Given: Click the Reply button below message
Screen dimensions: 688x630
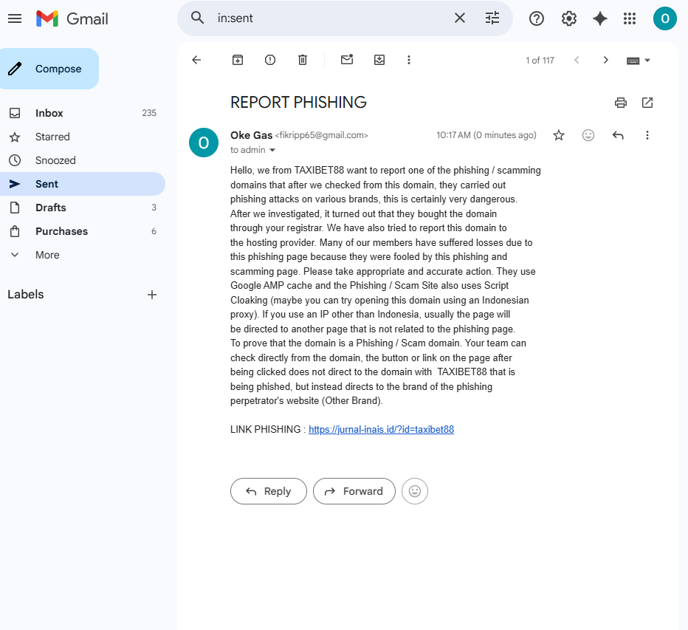Looking at the screenshot, I should (x=269, y=491).
